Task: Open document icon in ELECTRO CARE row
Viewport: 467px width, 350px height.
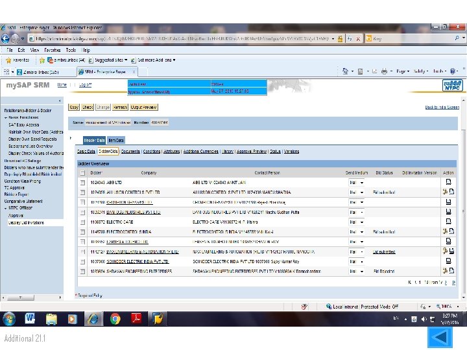Action: tap(448, 222)
